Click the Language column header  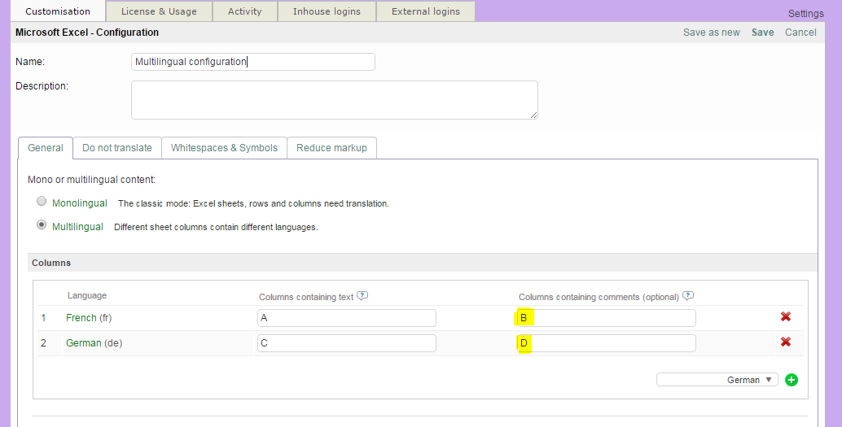(87, 295)
